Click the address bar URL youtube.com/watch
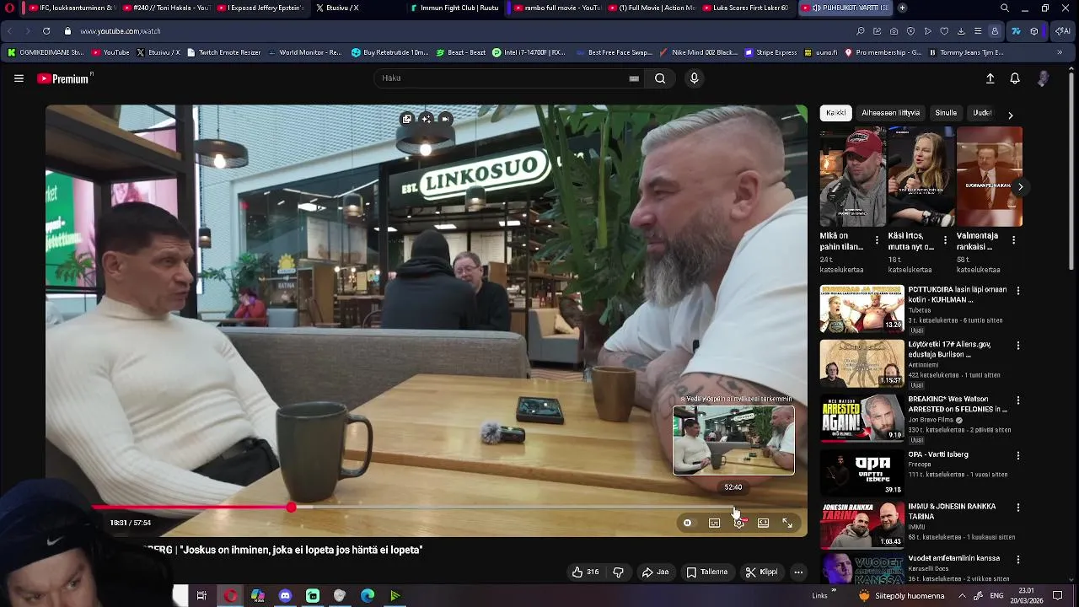 (x=121, y=31)
